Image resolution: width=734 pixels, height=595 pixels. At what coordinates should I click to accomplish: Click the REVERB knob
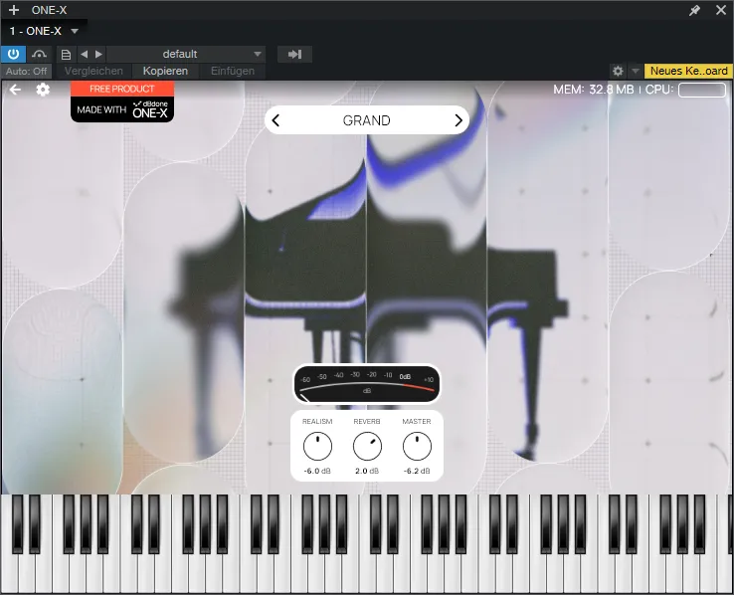point(367,446)
